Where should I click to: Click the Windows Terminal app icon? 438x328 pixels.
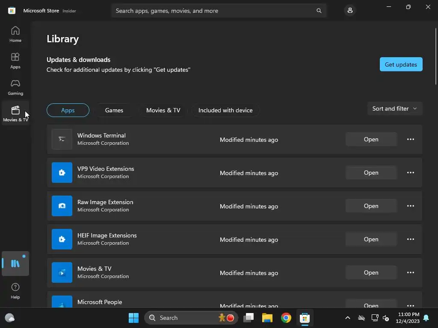pyautogui.click(x=62, y=139)
